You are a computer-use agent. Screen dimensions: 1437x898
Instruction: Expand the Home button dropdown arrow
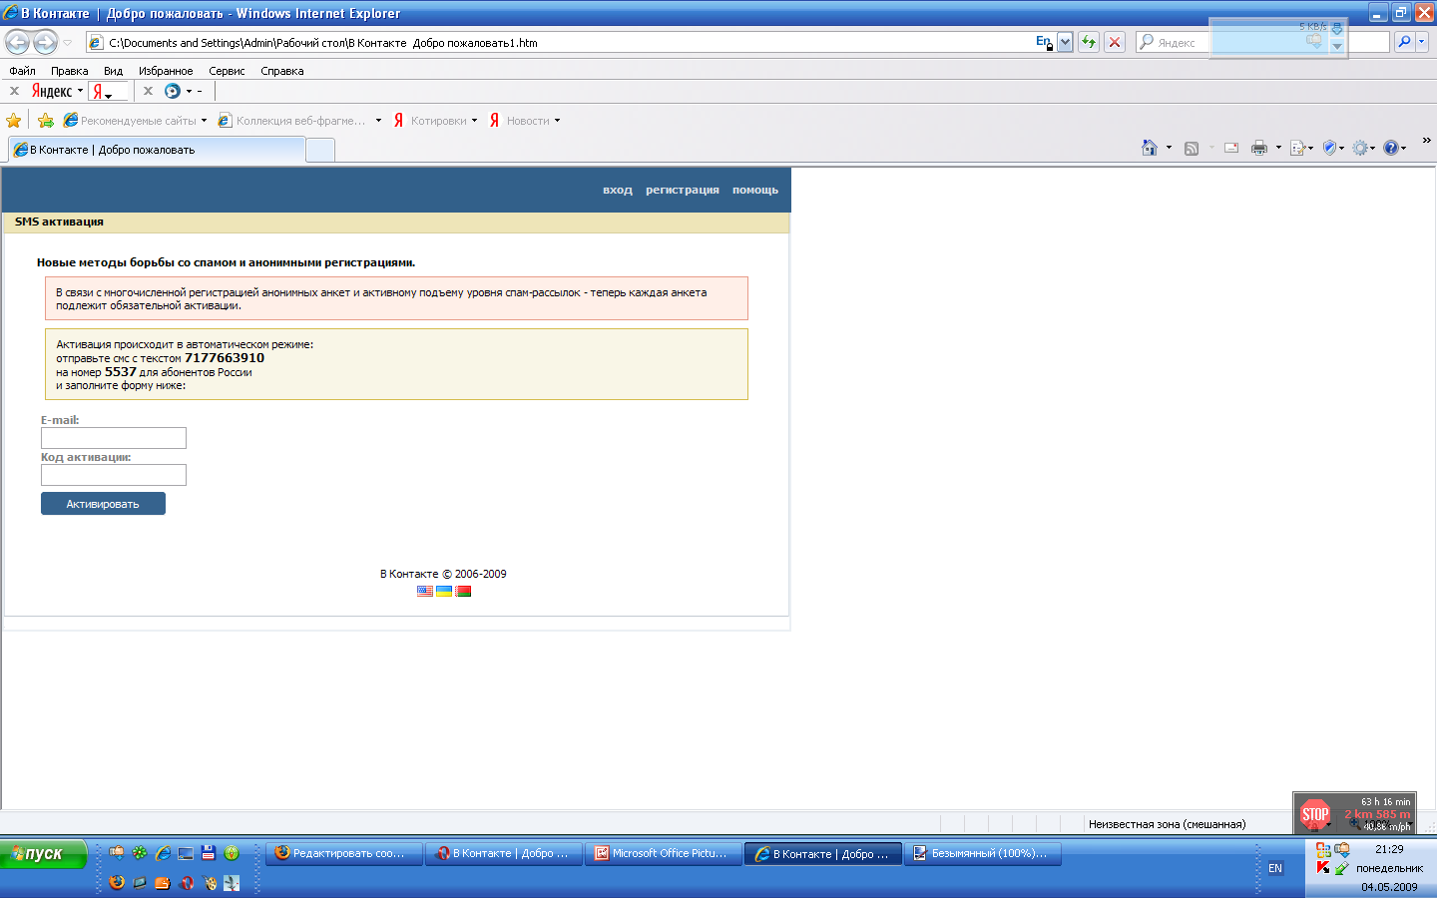pos(1169,148)
